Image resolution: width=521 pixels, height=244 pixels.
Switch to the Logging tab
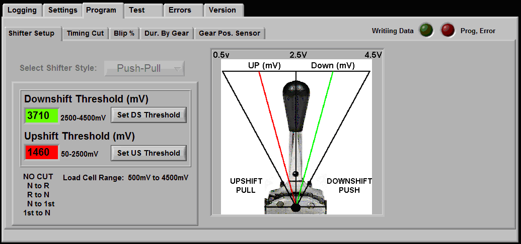pos(22,10)
